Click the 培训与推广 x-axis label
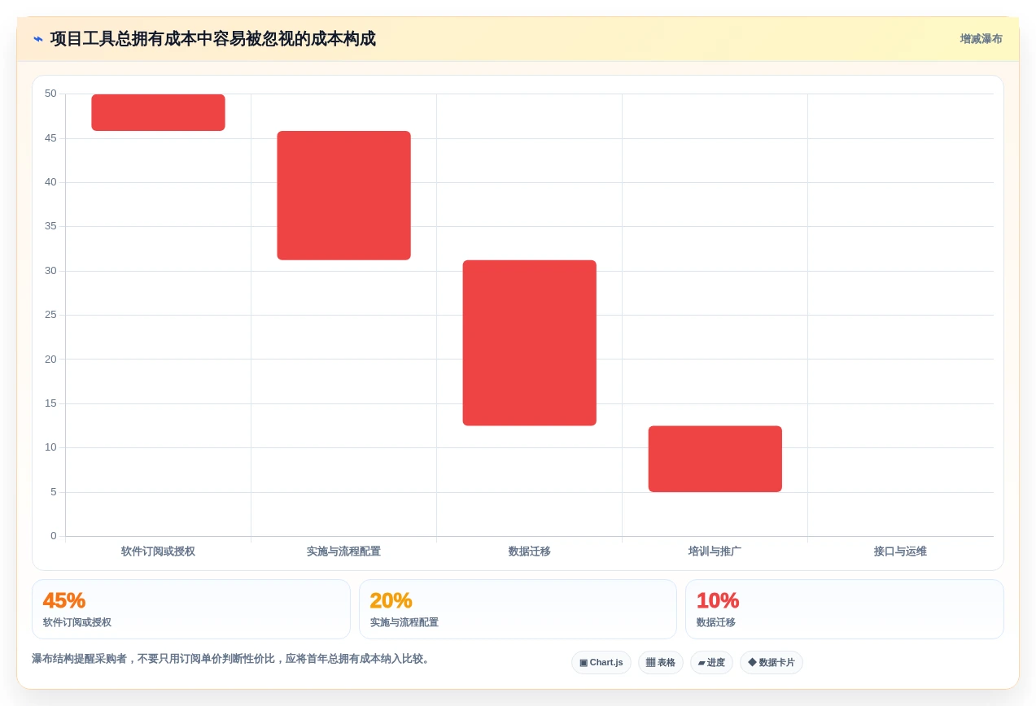The height and width of the screenshot is (706, 1036). point(715,551)
